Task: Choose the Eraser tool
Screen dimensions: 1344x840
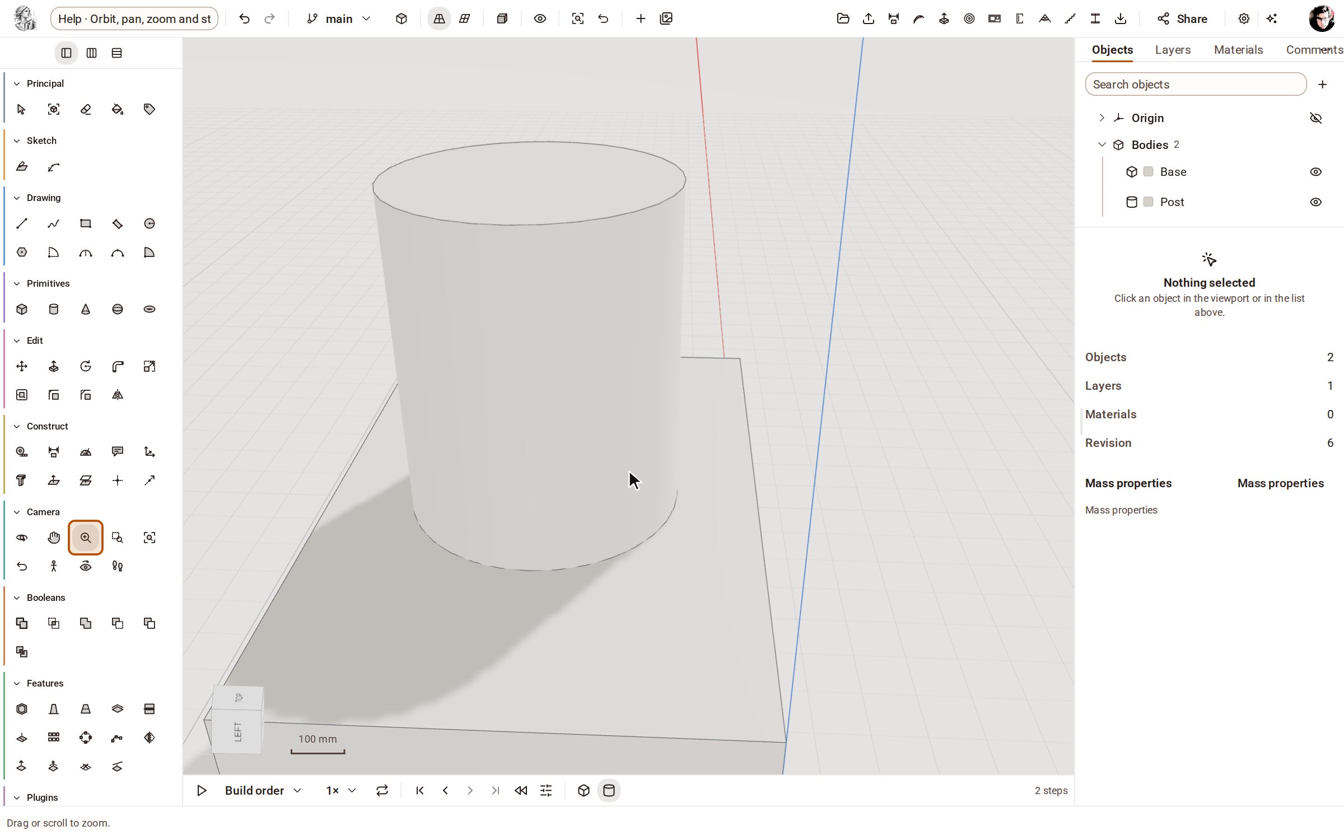Action: click(x=86, y=109)
